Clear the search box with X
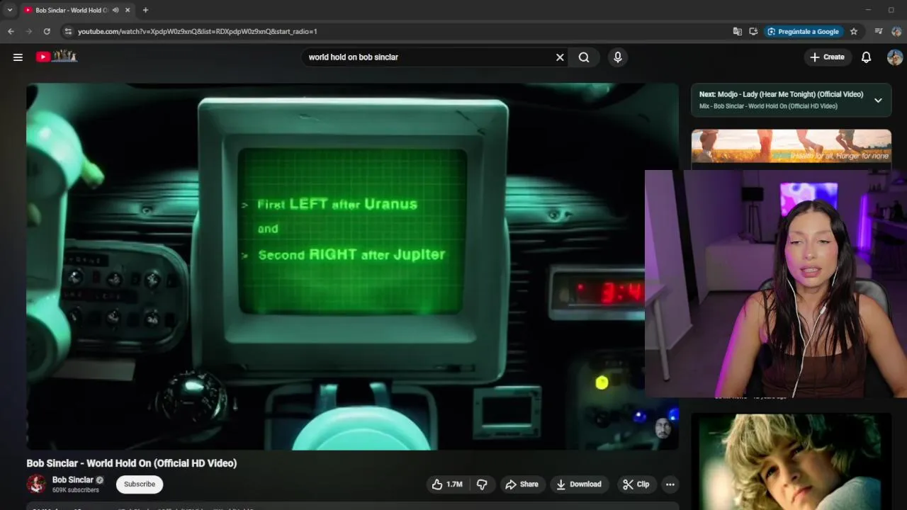907x510 pixels. tap(560, 57)
